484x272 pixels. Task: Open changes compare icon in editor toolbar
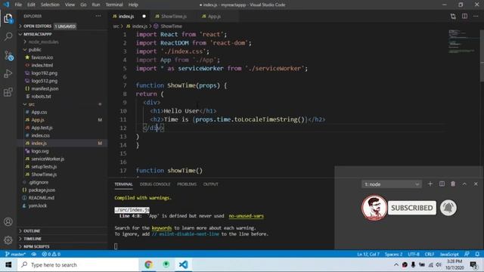pos(453,17)
